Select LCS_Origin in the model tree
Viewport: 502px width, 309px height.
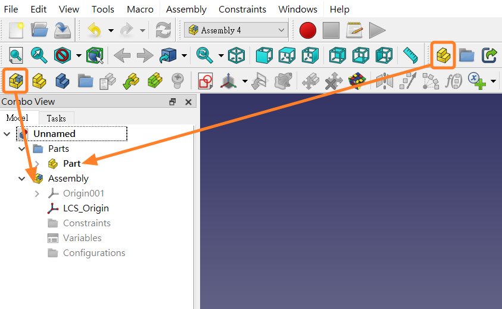point(86,208)
